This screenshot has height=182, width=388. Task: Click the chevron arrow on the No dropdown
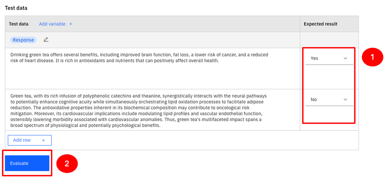tap(345, 100)
